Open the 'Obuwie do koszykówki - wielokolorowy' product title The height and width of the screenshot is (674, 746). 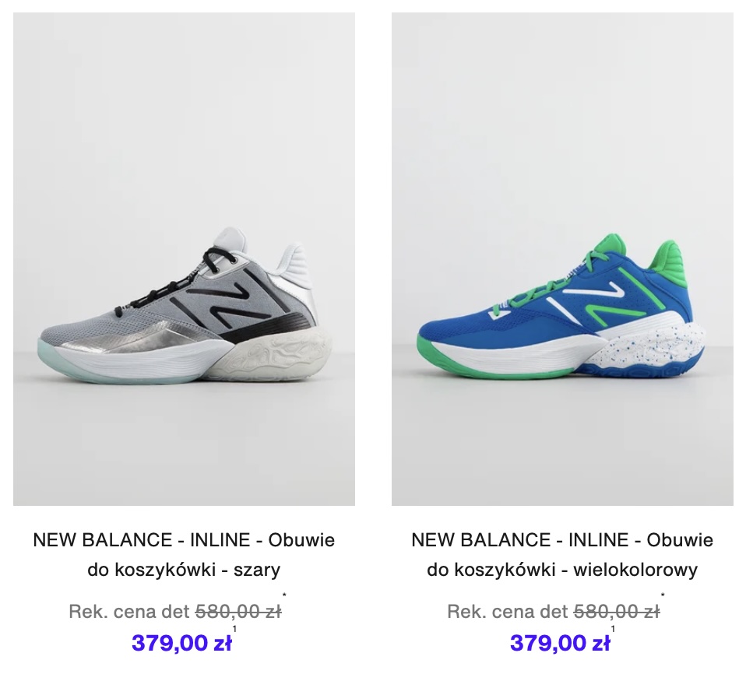[x=562, y=555]
